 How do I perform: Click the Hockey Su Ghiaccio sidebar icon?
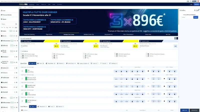coord(1,62)
